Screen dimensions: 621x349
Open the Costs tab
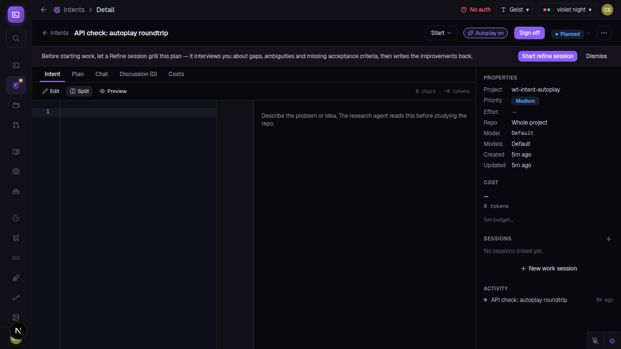coord(176,74)
